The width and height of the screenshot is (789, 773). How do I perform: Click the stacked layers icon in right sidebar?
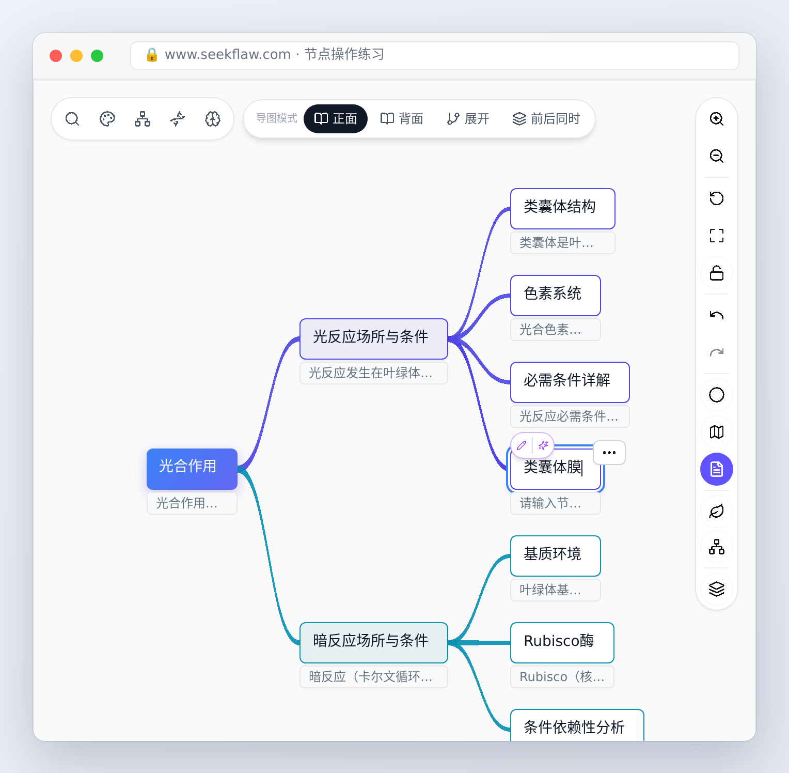[x=717, y=589]
